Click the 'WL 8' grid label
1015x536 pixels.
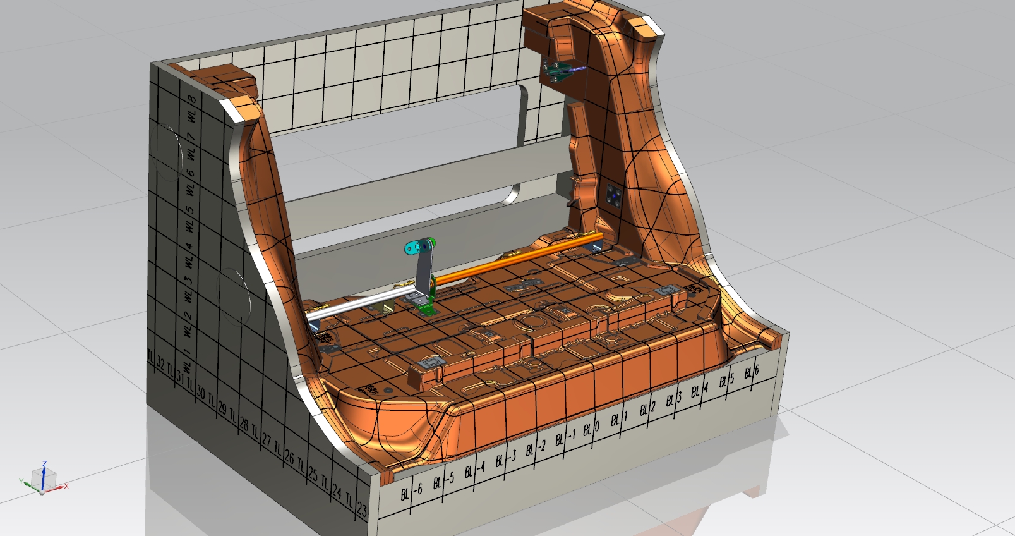click(192, 107)
